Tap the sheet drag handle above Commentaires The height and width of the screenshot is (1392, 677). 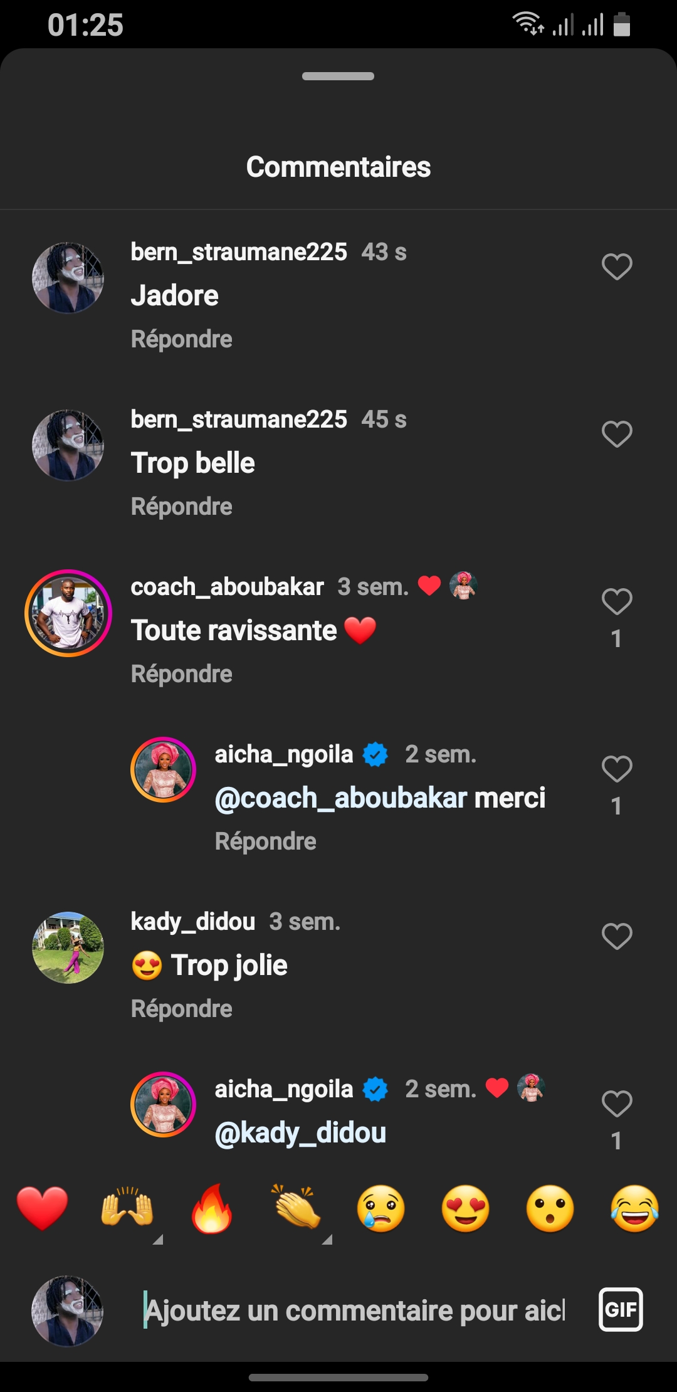338,76
